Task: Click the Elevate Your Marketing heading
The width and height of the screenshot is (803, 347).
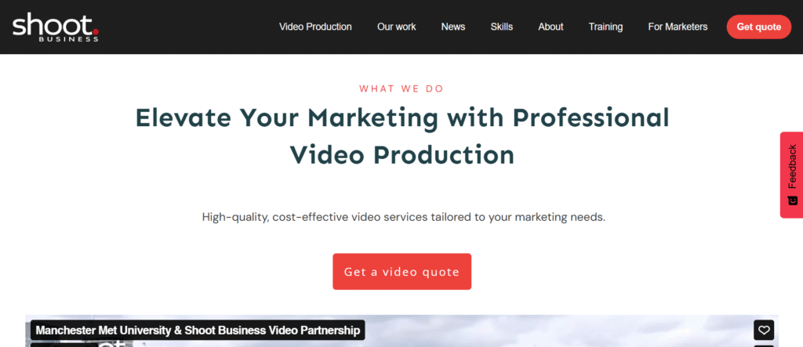Action: click(x=402, y=136)
